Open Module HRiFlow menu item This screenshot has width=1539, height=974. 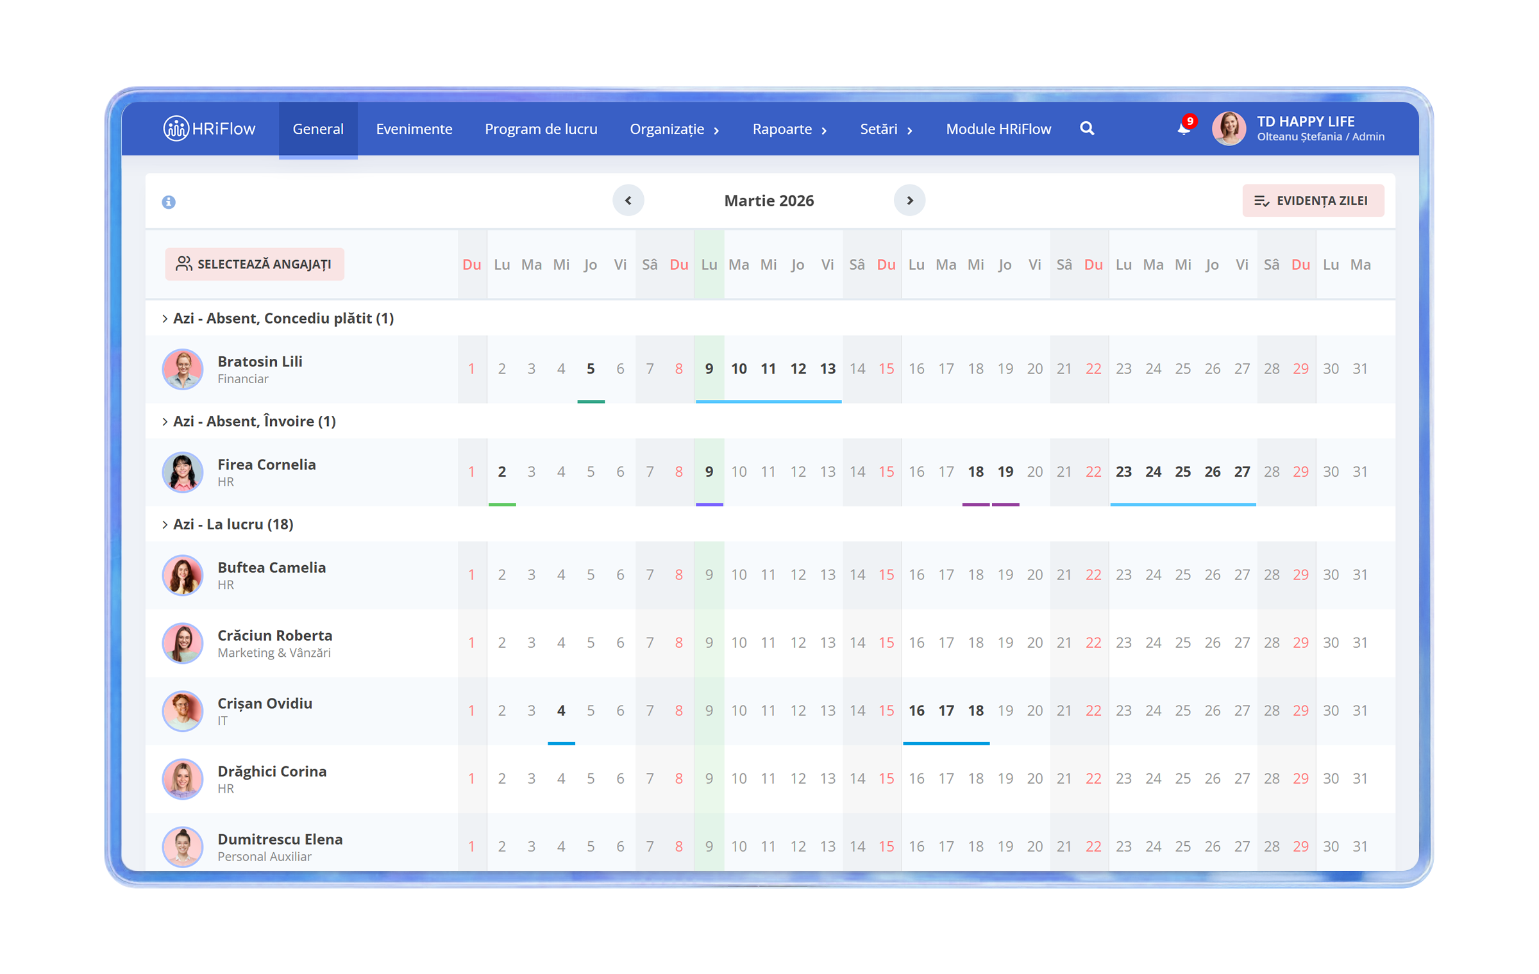tap(998, 129)
